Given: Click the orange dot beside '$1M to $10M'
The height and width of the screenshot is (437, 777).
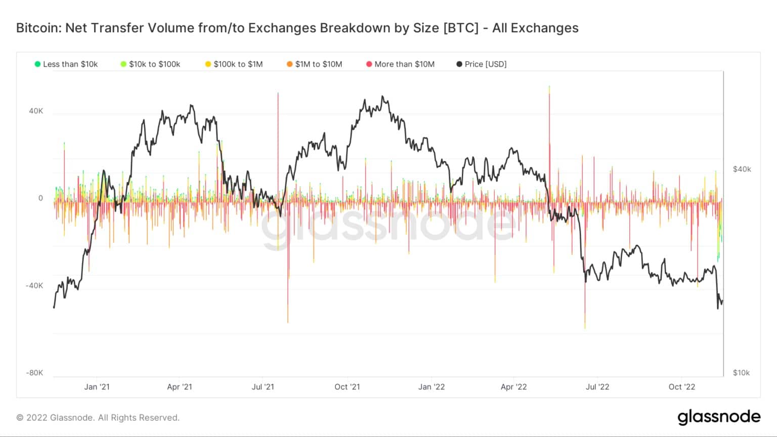Looking at the screenshot, I should [290, 64].
